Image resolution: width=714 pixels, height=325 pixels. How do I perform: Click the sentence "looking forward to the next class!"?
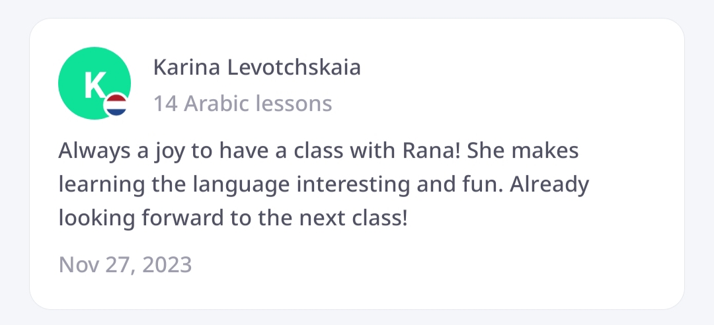pos(233,217)
